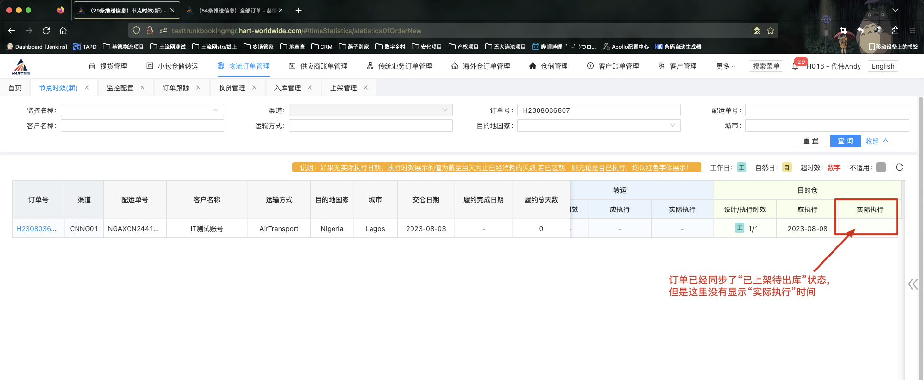Image resolution: width=924 pixels, height=380 pixels.
Task: Click the HART company logo
Action: 21,67
